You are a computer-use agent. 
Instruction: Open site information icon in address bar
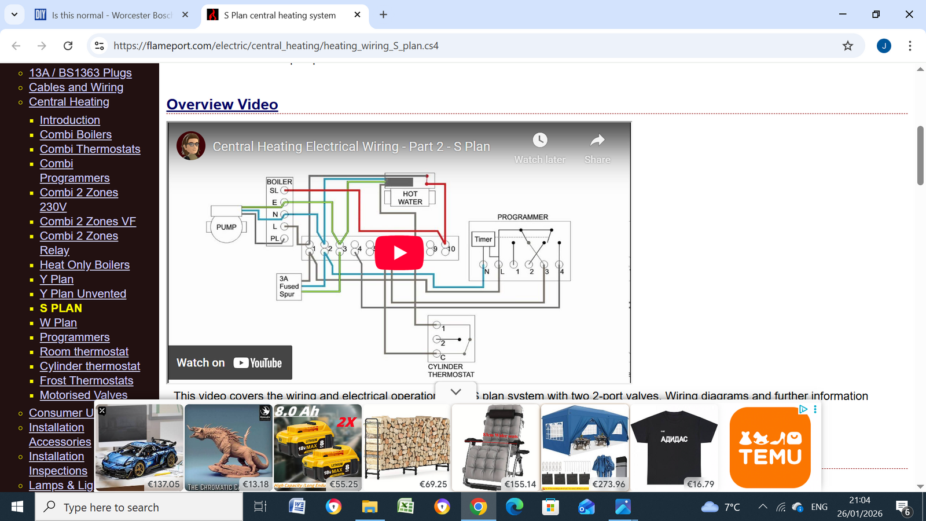[x=100, y=46]
